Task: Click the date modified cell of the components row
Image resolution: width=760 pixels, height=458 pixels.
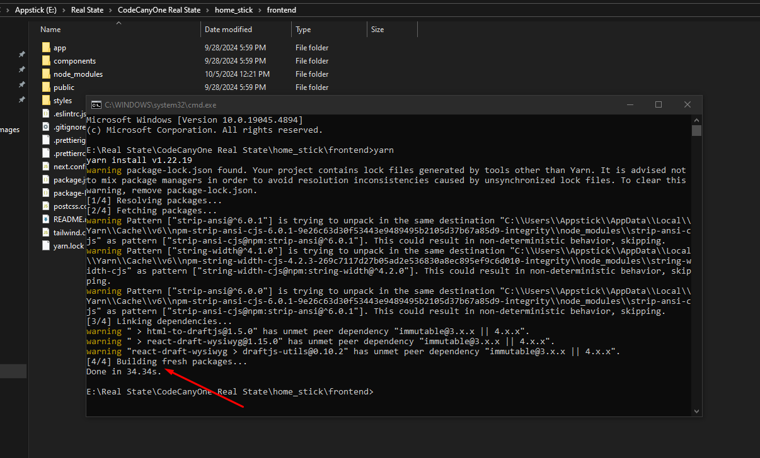Action: [235, 61]
